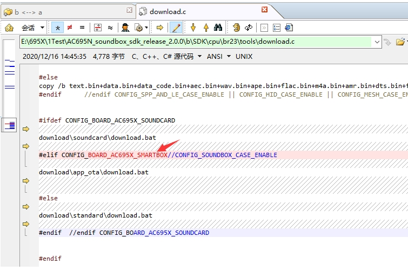Expand the file path history dropdown

pyautogui.click(x=377, y=42)
